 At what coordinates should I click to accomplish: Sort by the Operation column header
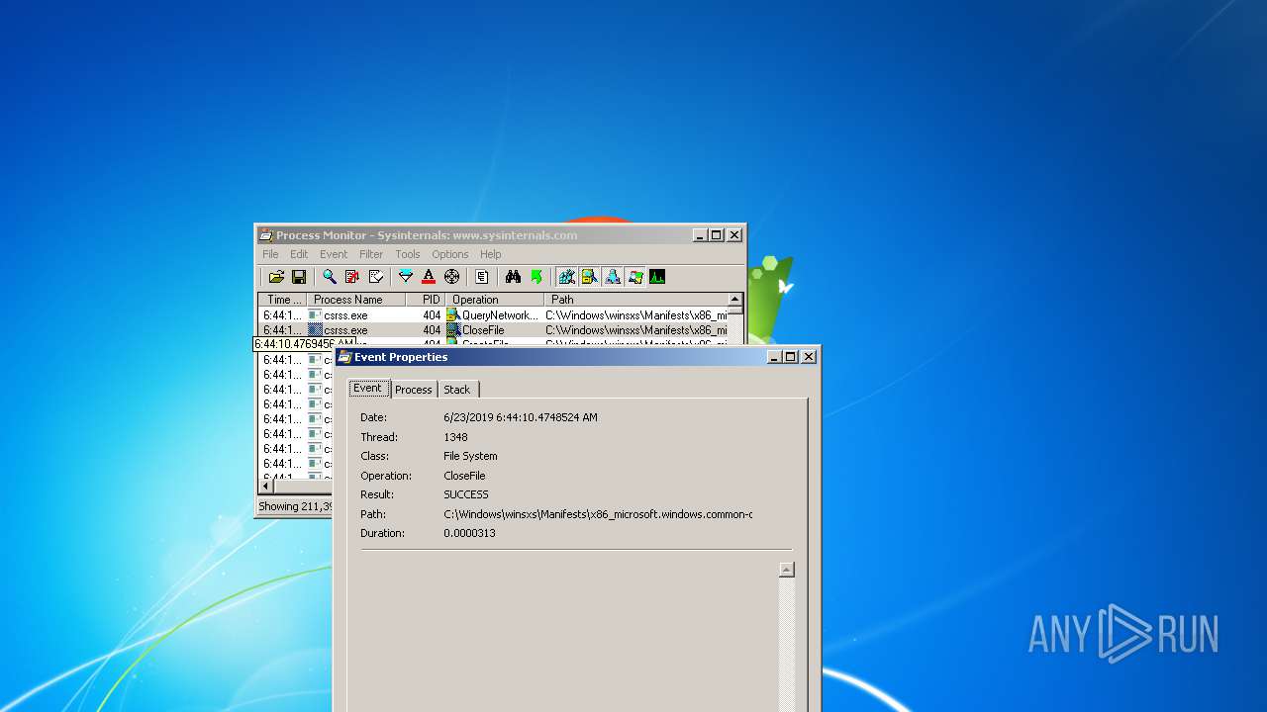(x=494, y=300)
